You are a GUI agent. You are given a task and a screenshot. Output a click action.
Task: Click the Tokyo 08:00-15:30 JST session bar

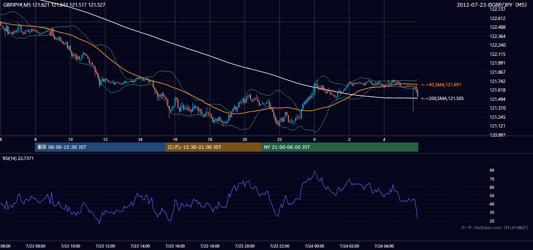click(x=101, y=147)
